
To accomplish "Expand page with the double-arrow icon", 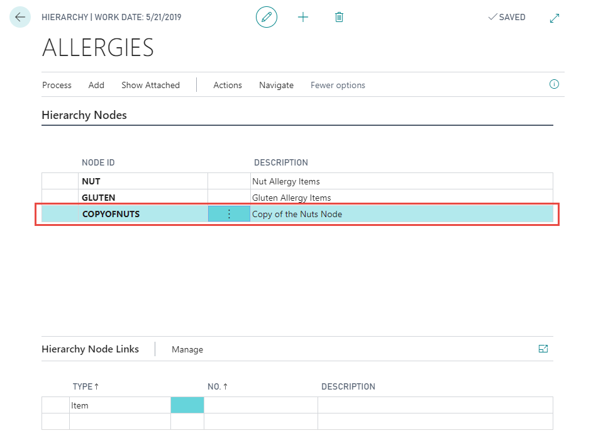I will [555, 18].
